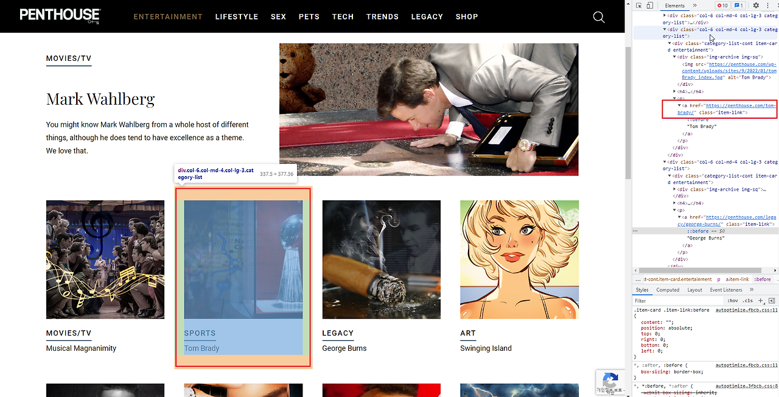Image resolution: width=779 pixels, height=397 pixels.
Task: Click the Penthouse logo
Action: point(60,16)
